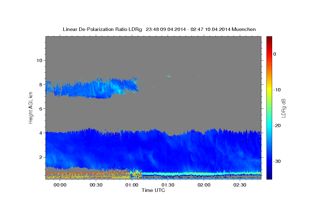
Task: Click the '6' height tick label
Action: (x=40, y=109)
